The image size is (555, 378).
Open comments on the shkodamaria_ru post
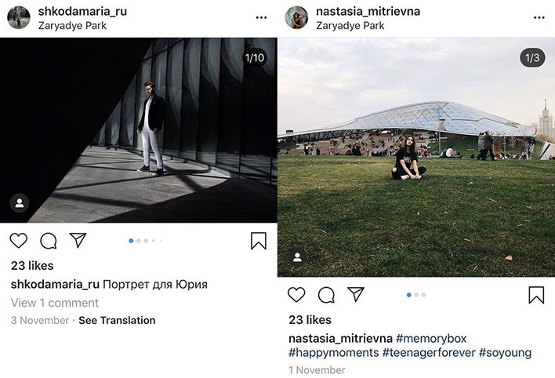click(x=49, y=242)
